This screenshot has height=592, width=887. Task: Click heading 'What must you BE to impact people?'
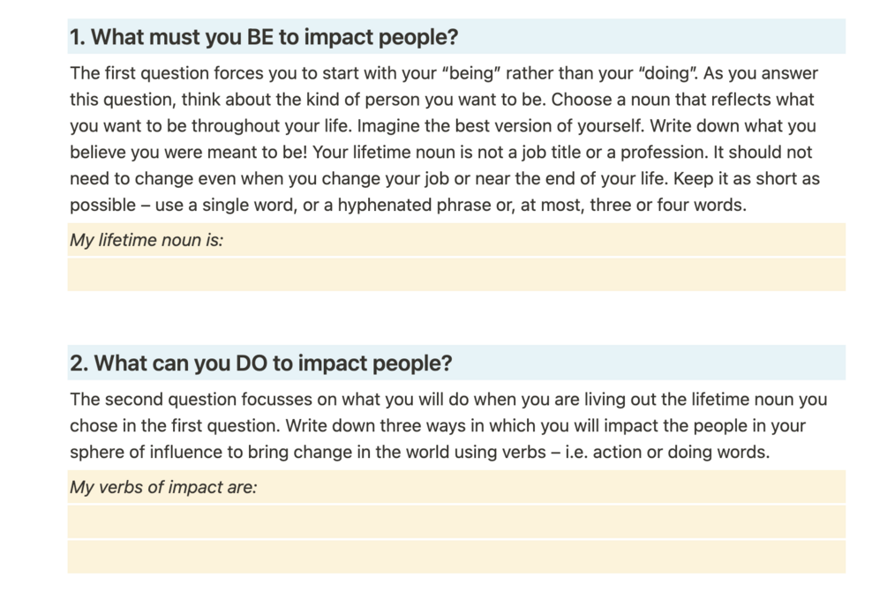point(264,37)
